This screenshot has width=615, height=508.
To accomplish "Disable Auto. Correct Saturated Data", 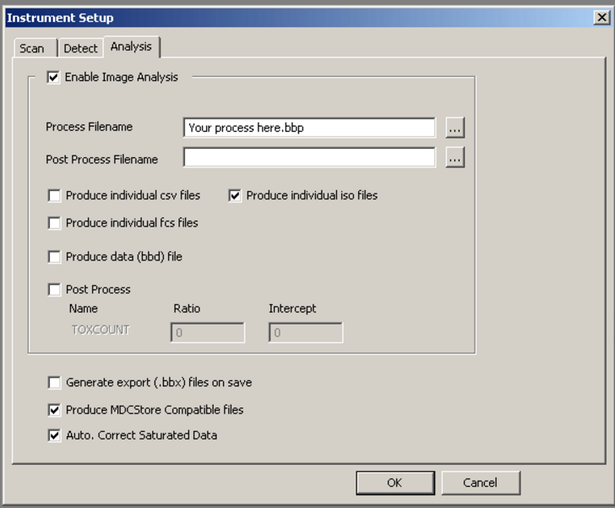I will [55, 435].
